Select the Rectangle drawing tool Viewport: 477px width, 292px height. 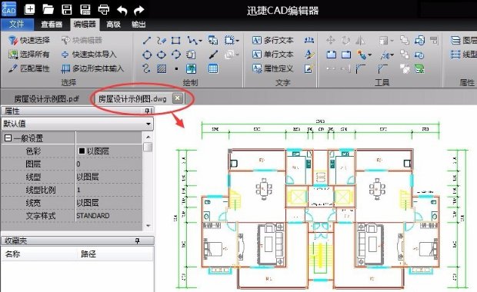(x=176, y=41)
